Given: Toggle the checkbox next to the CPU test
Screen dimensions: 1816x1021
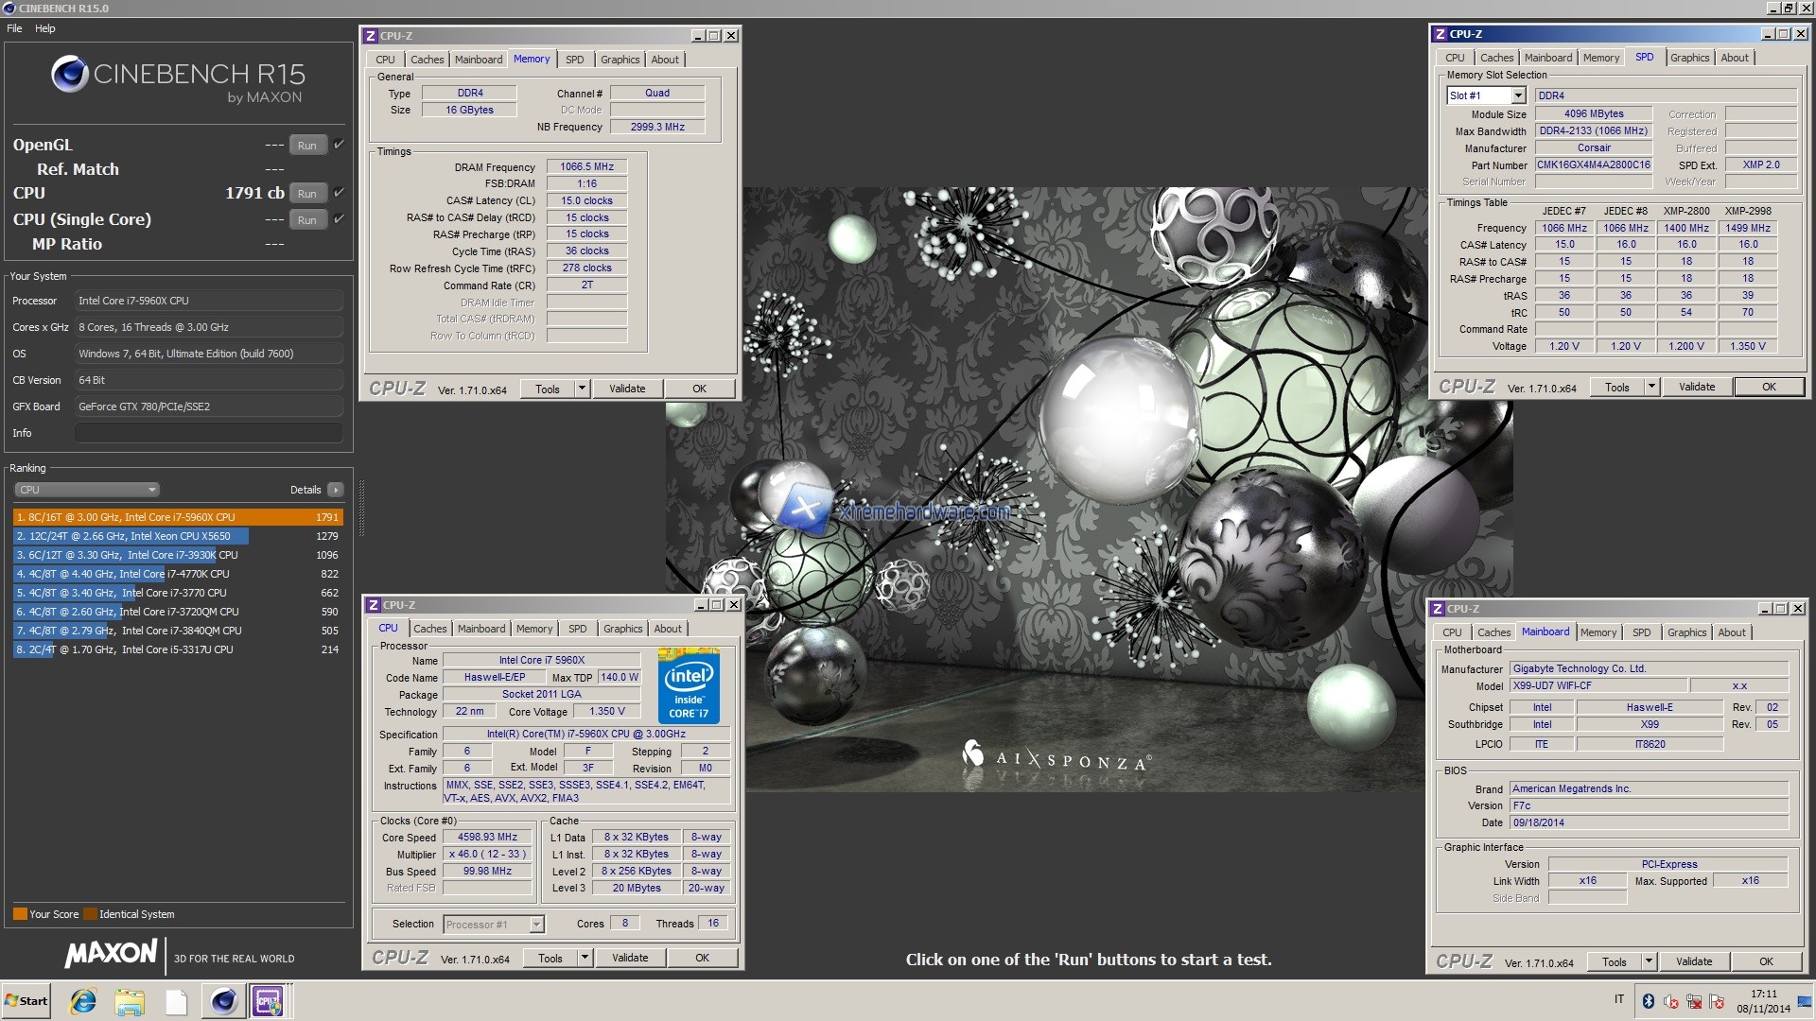Looking at the screenshot, I should pos(337,193).
